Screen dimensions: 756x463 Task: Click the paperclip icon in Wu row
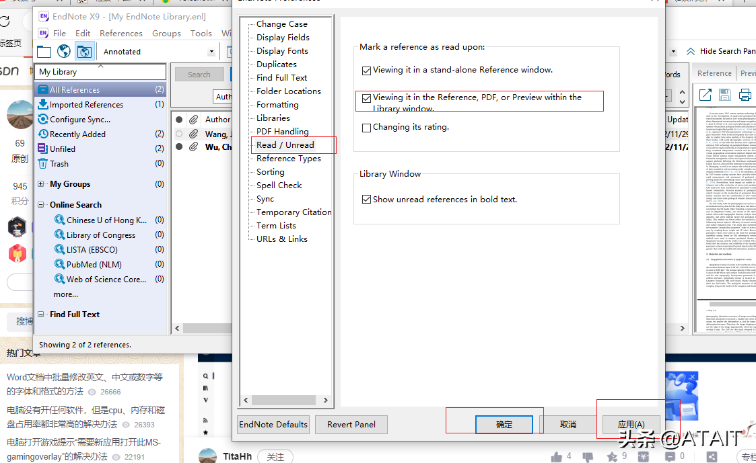point(193,146)
